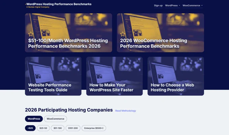Open the Sign up link
229x135 pixels.
tap(158, 5)
